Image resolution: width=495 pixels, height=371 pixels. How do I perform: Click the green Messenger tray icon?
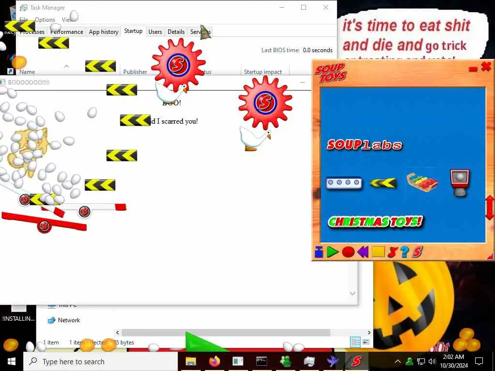(x=409, y=361)
